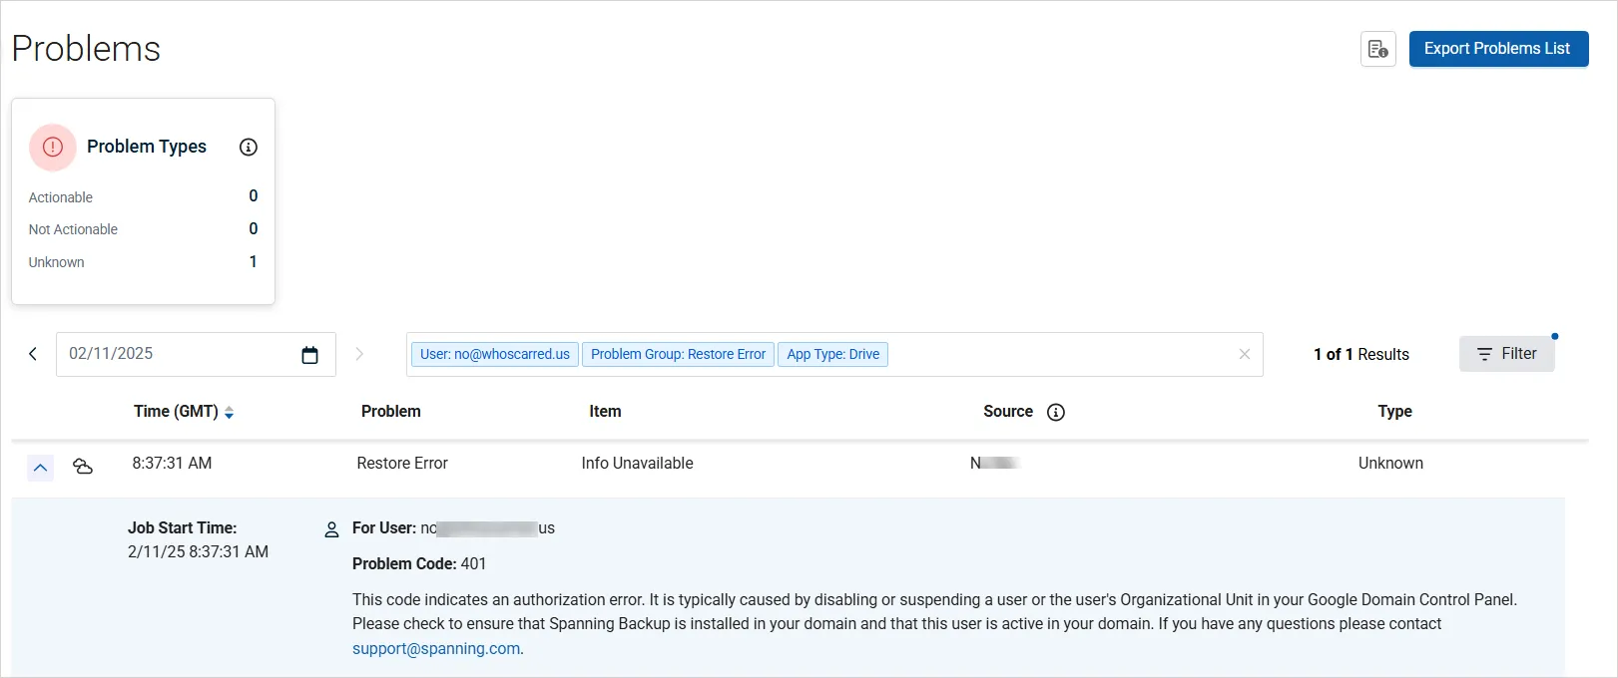
Task: Select the Problem Group: Restore Error chip
Action: pyautogui.click(x=678, y=354)
